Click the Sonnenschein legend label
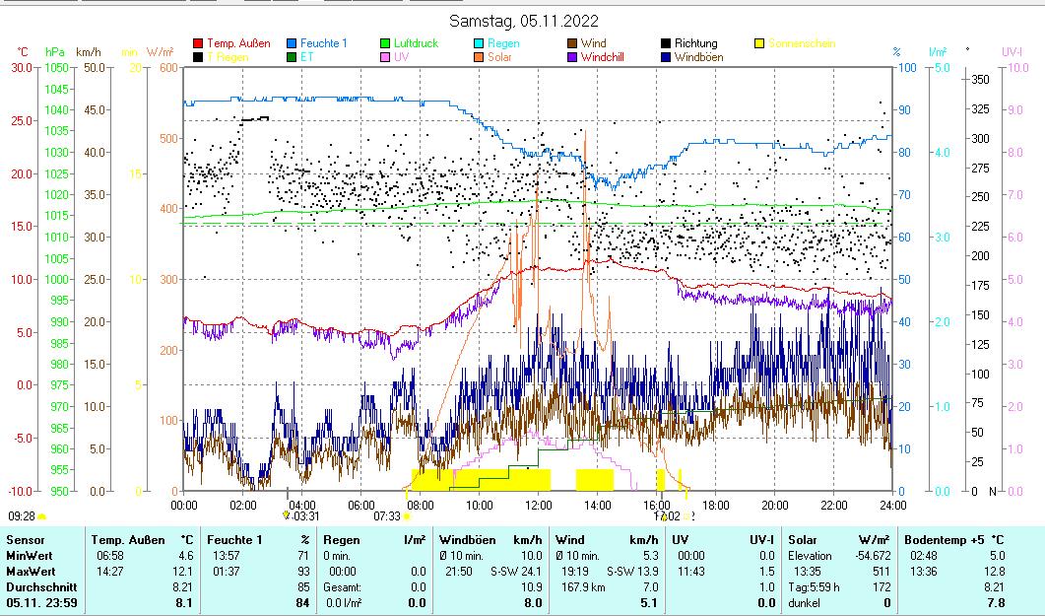1045x616 pixels. pos(802,43)
